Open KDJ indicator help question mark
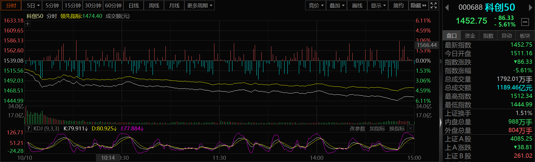 click(x=28, y=128)
